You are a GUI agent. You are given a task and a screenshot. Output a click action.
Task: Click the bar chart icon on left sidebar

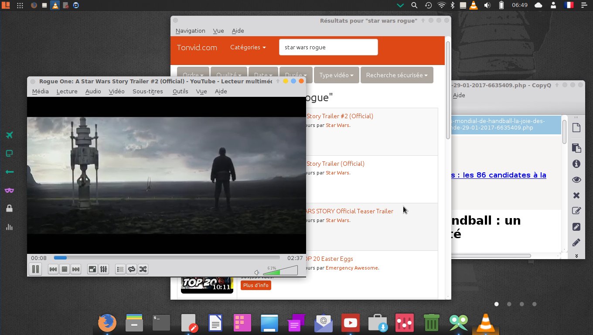pyautogui.click(x=9, y=227)
